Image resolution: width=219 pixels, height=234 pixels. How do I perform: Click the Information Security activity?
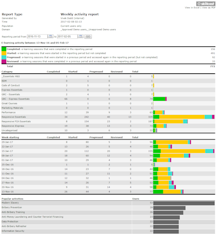pyautogui.click(x=13, y=231)
